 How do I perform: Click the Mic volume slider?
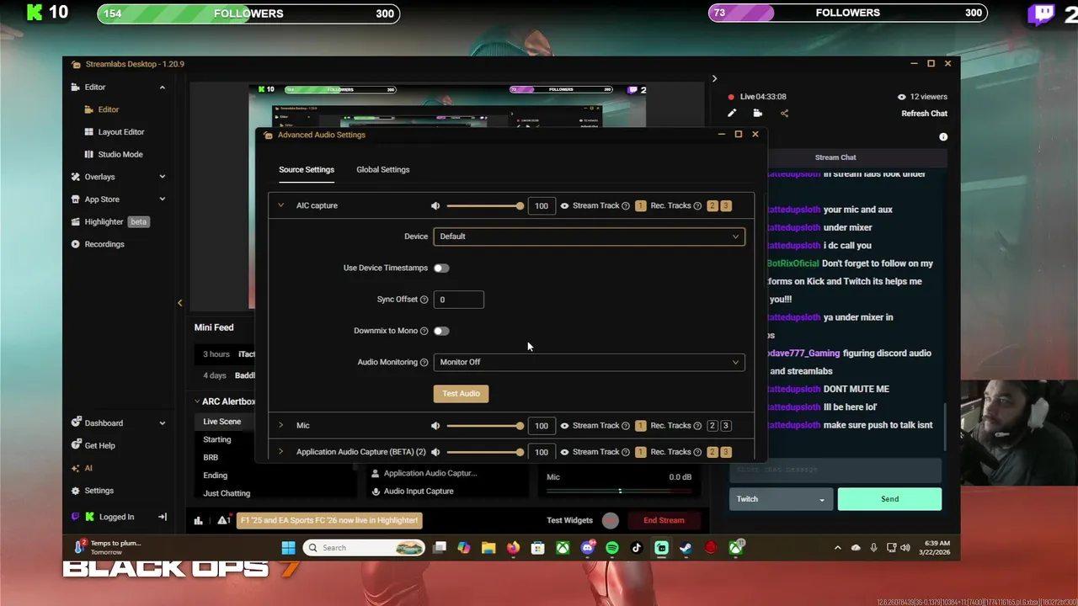[485, 426]
